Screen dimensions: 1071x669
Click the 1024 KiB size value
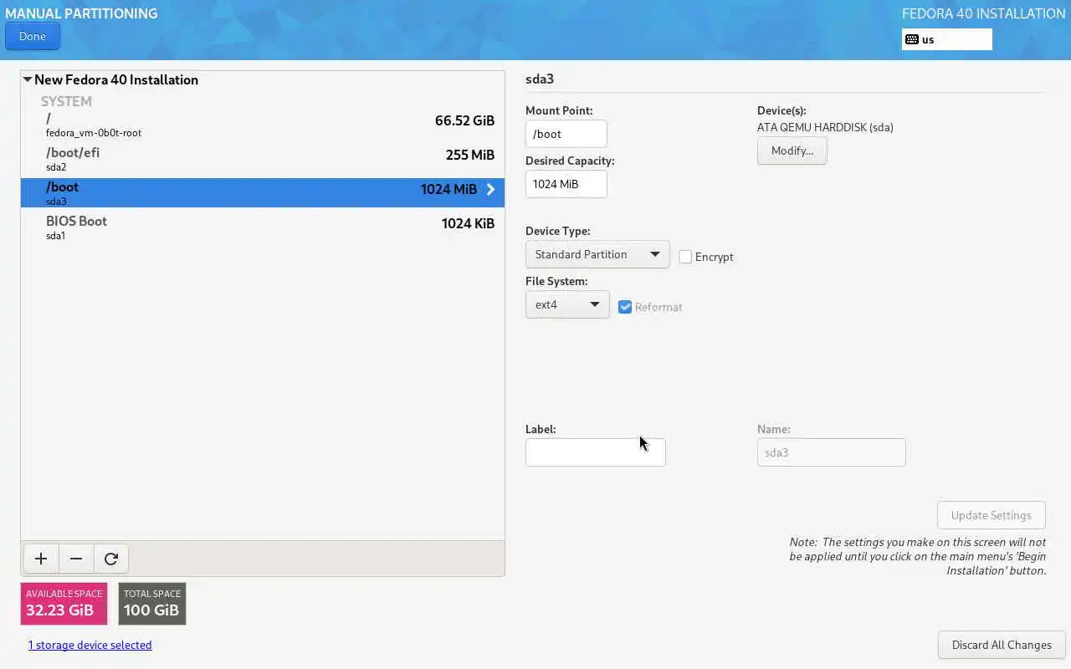468,223
